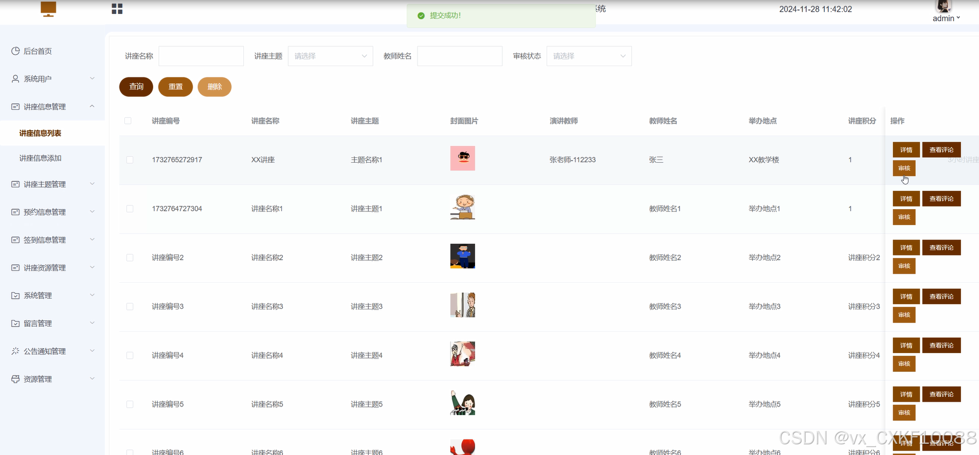Click 审核 for the 讲座名称2 row

coord(904,266)
